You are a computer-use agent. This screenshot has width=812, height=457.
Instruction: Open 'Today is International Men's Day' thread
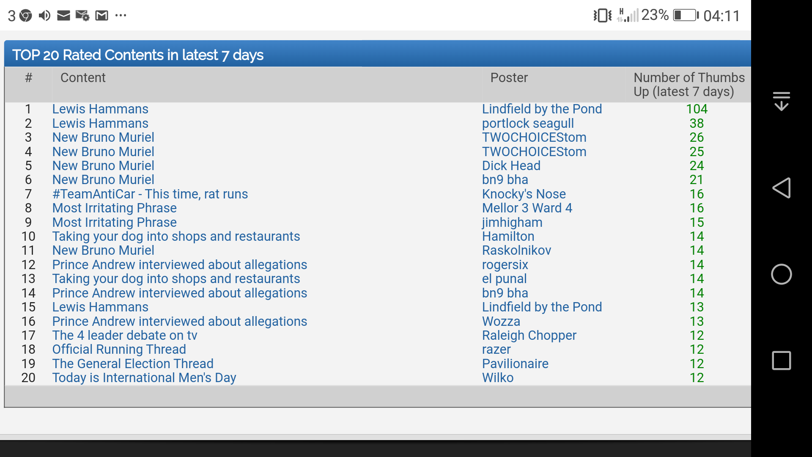click(144, 378)
